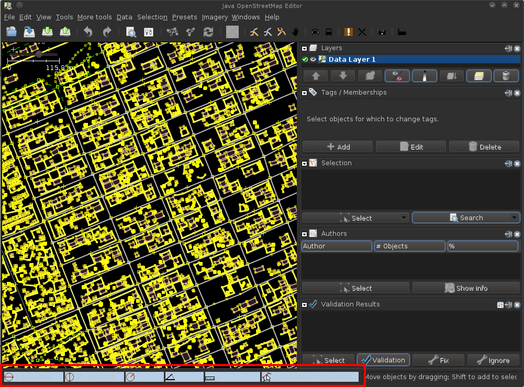Open the Windows menu
Screen dimensions: 524x387
pyautogui.click(x=246, y=17)
